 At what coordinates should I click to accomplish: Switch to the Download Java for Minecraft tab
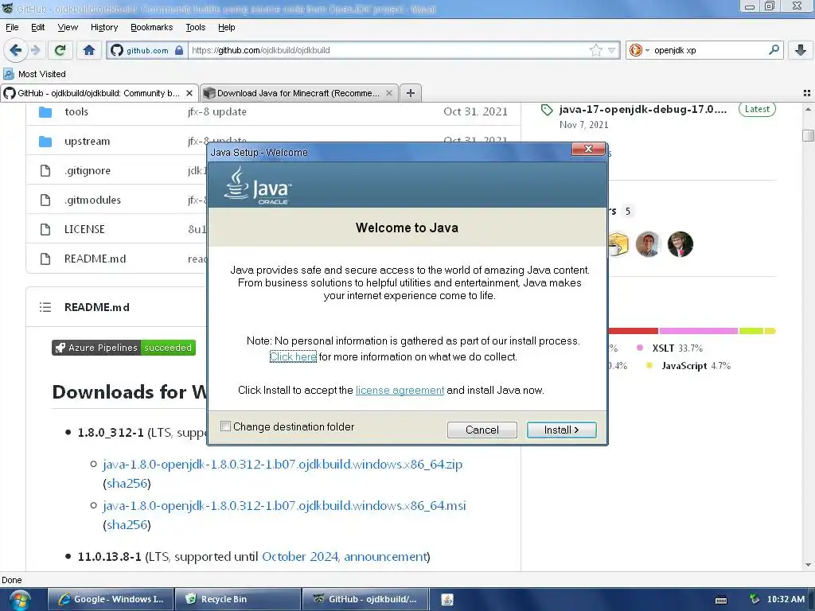299,93
